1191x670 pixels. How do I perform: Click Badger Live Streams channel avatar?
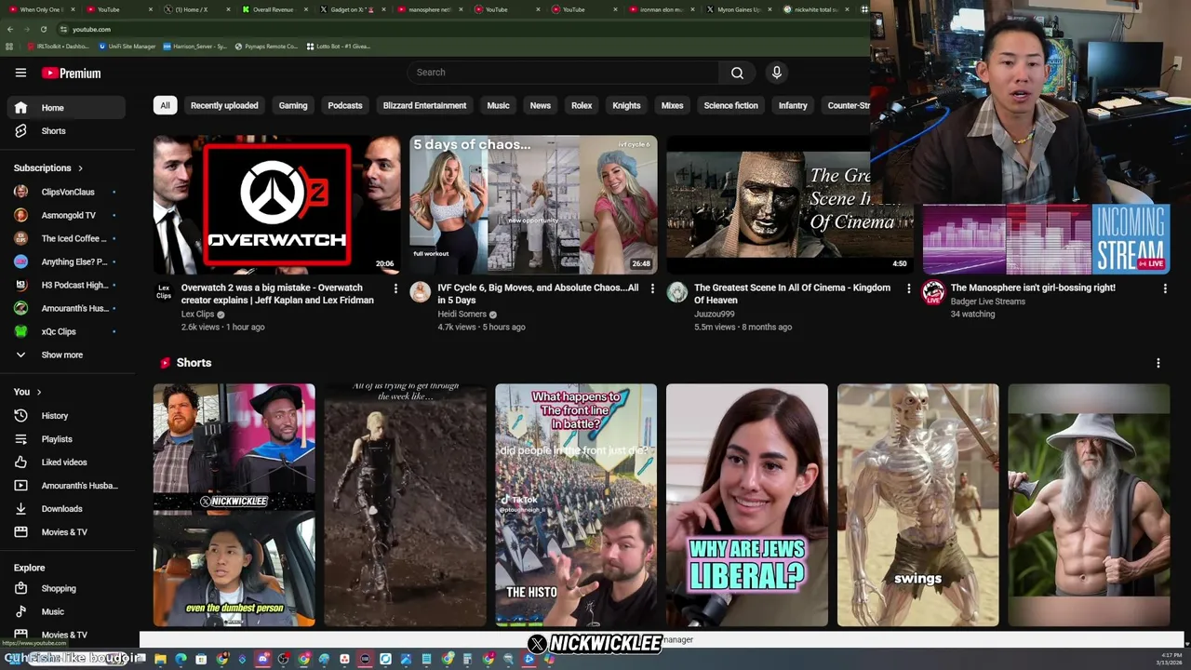(933, 293)
